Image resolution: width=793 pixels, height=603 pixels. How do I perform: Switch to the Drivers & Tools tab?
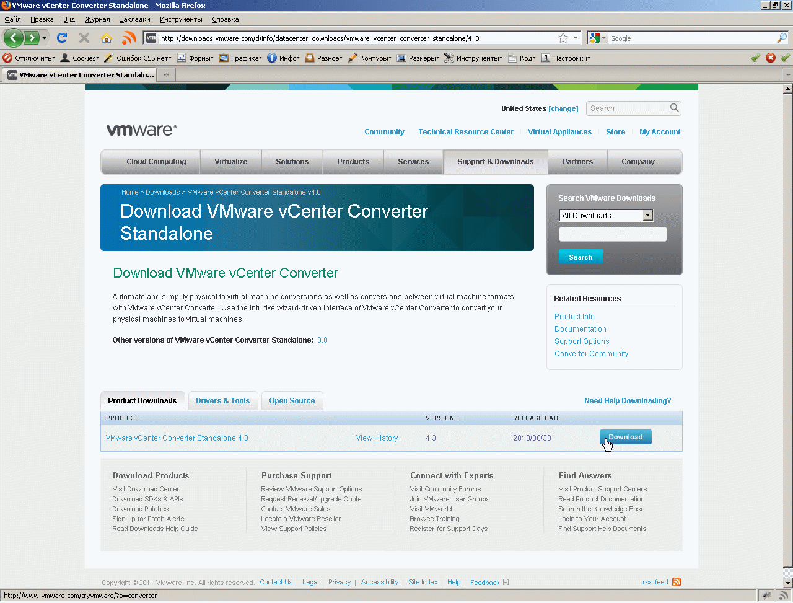point(222,401)
